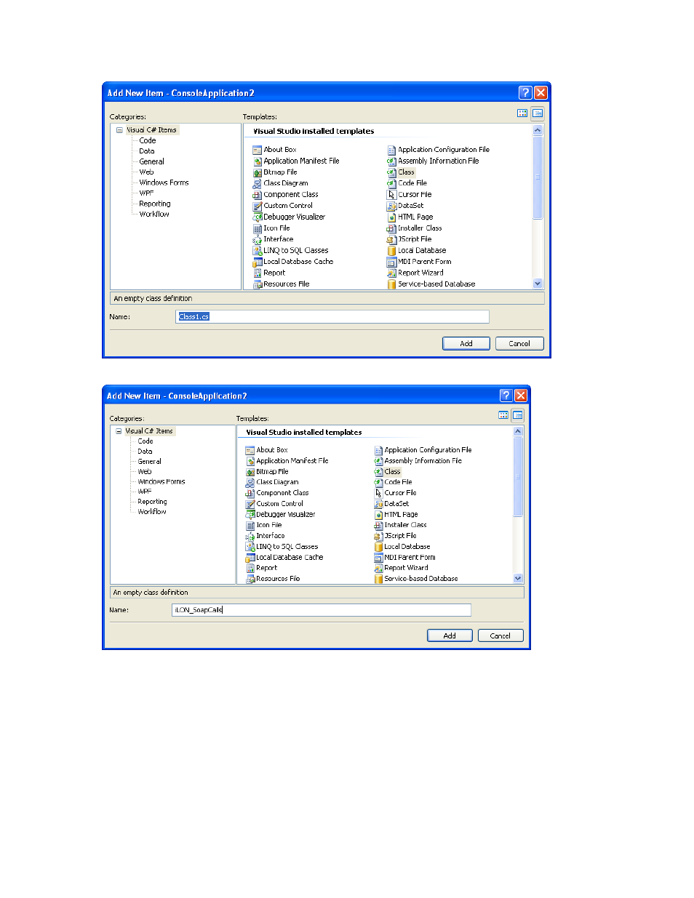Open Help button in bottom dialog title bar
694x898 pixels.
click(x=506, y=395)
